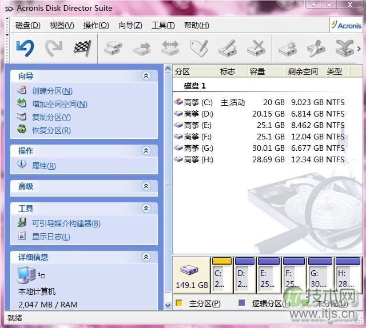This screenshot has width=366, height=328.
Task: Click the label tag with pencil icon
Action: click(x=199, y=49)
